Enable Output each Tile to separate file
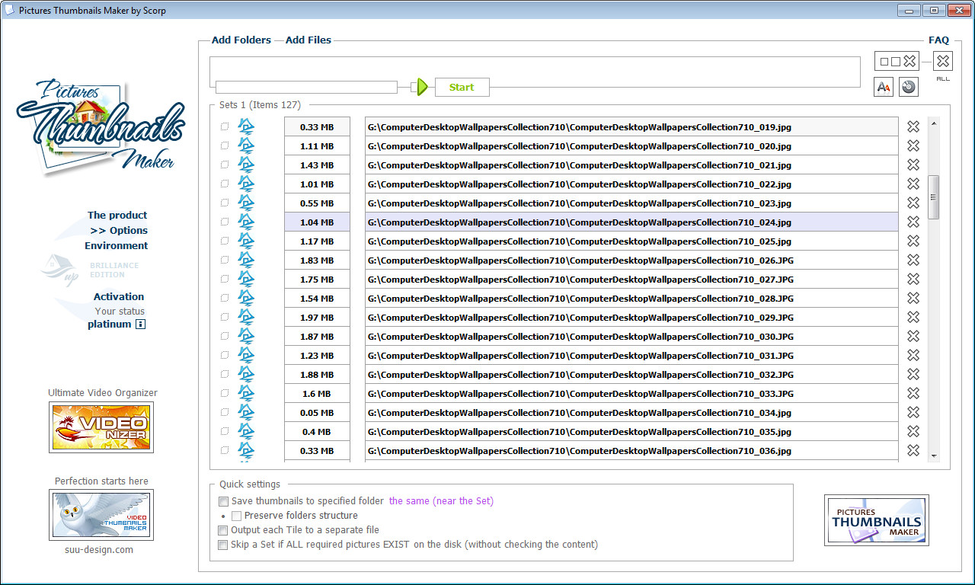This screenshot has width=975, height=585. pyautogui.click(x=223, y=530)
